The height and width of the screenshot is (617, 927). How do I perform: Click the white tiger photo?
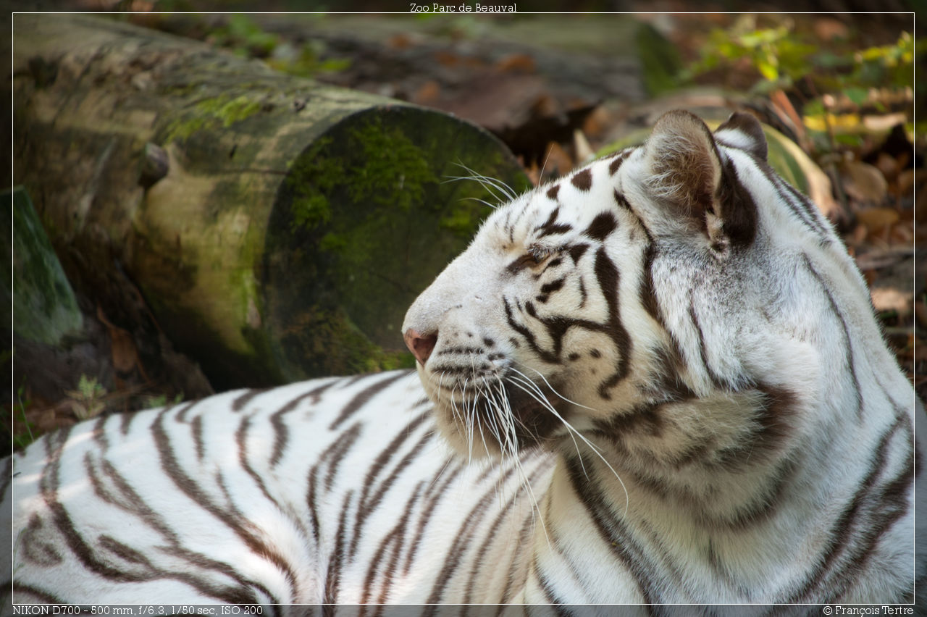tap(463, 308)
